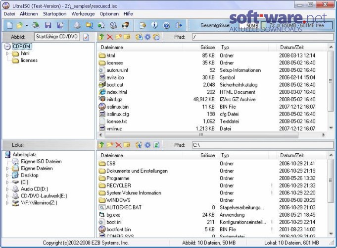Select the initrd.gz file row

[x=212, y=99]
